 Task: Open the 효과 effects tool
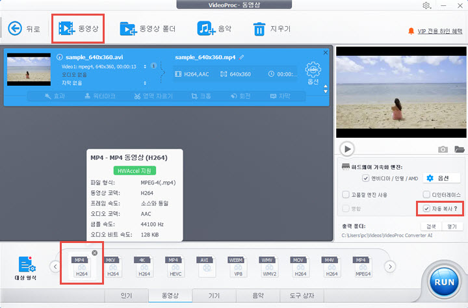[55, 96]
